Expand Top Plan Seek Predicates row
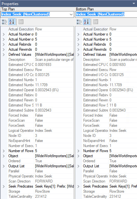This screenshot has height=199, width=137. (x=4, y=186)
